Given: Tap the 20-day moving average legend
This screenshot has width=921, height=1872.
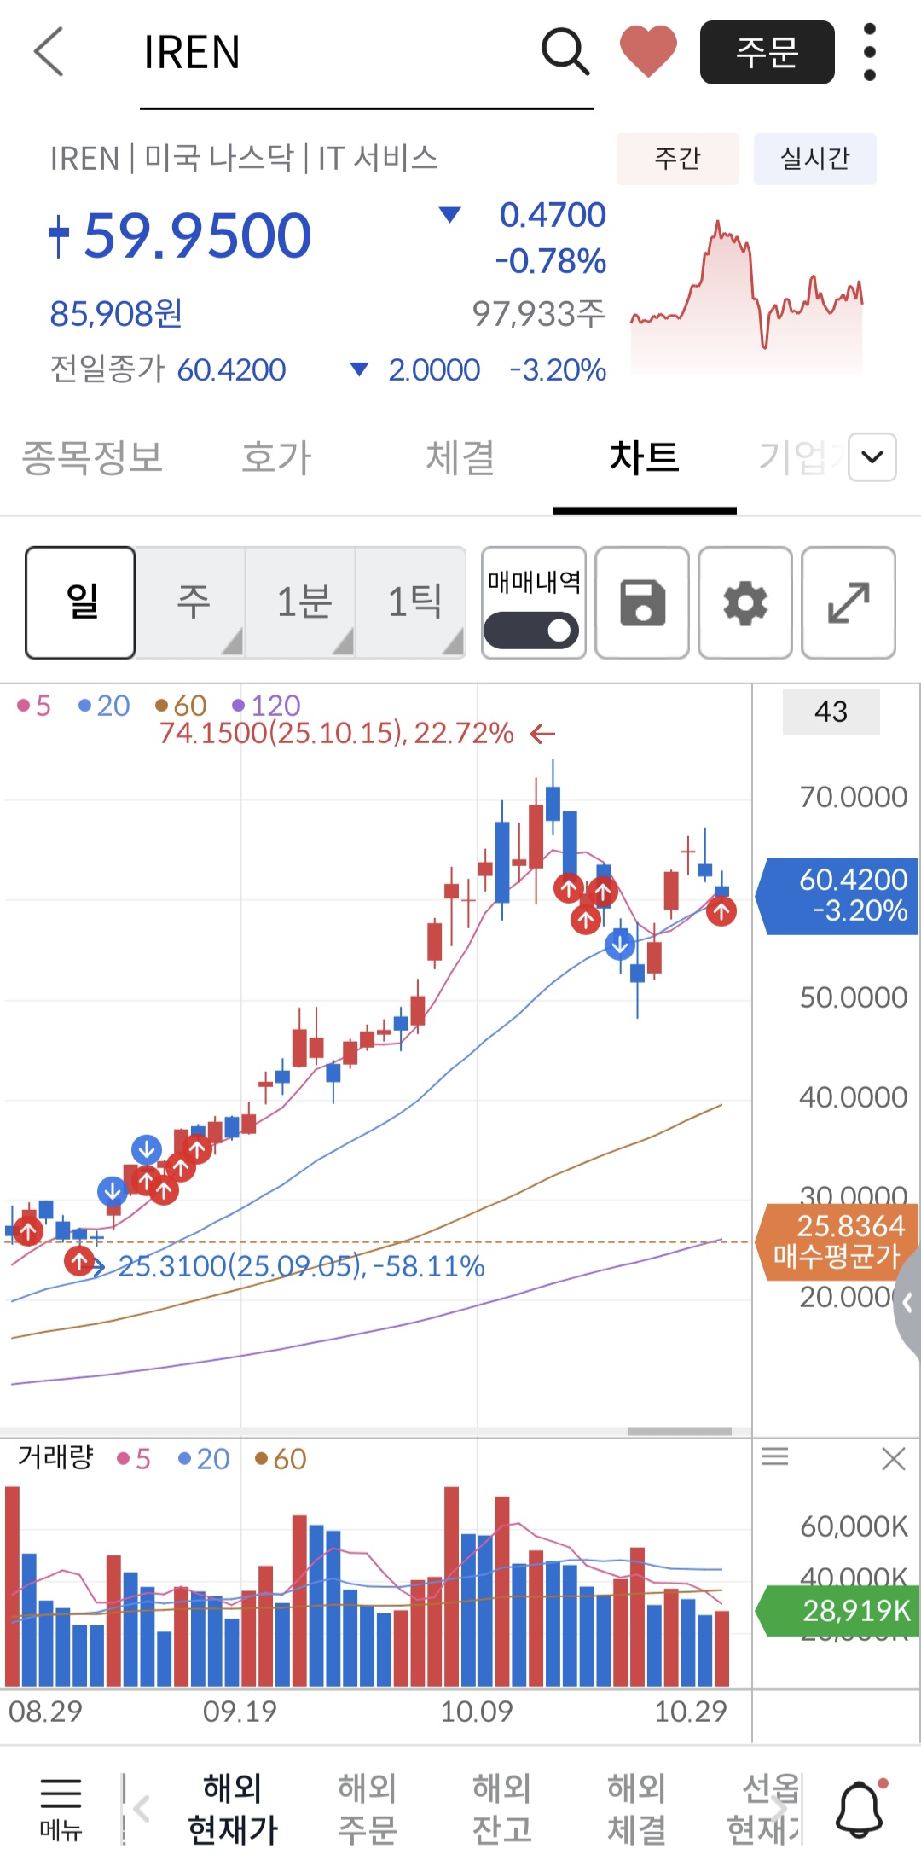Looking at the screenshot, I should coord(103,706).
